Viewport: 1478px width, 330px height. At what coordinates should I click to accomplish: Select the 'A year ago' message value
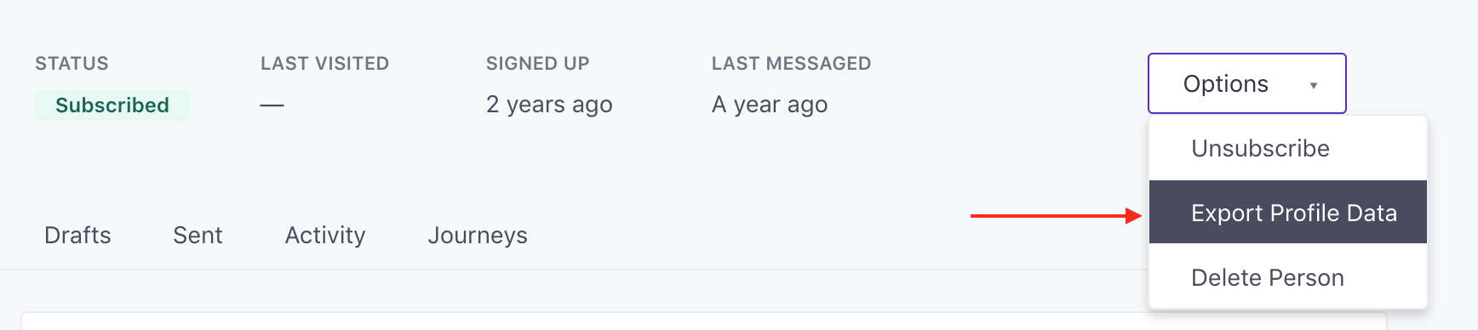pos(770,104)
